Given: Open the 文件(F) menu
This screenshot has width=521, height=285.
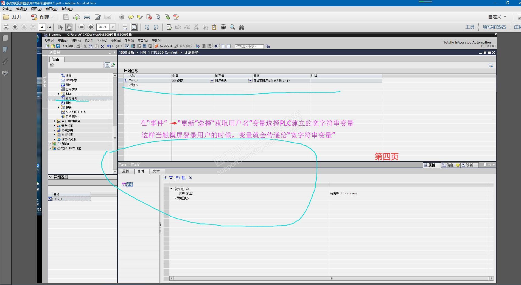Looking at the screenshot, I should pos(7,9).
